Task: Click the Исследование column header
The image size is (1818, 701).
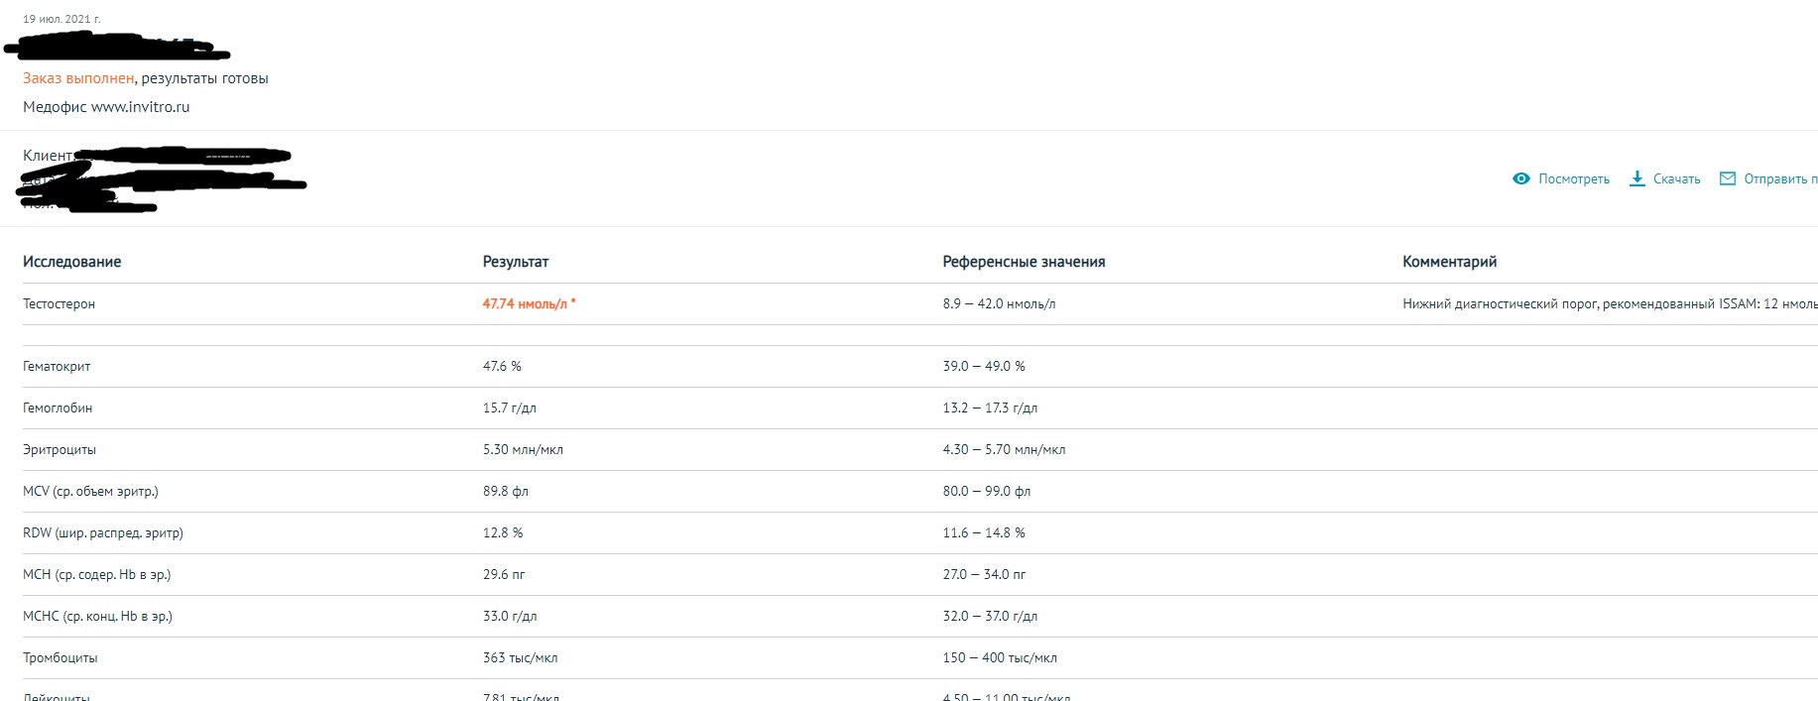Action: (x=71, y=262)
